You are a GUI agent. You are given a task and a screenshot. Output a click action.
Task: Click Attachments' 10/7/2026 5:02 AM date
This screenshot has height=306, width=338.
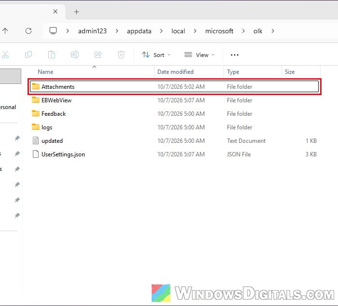click(x=181, y=86)
